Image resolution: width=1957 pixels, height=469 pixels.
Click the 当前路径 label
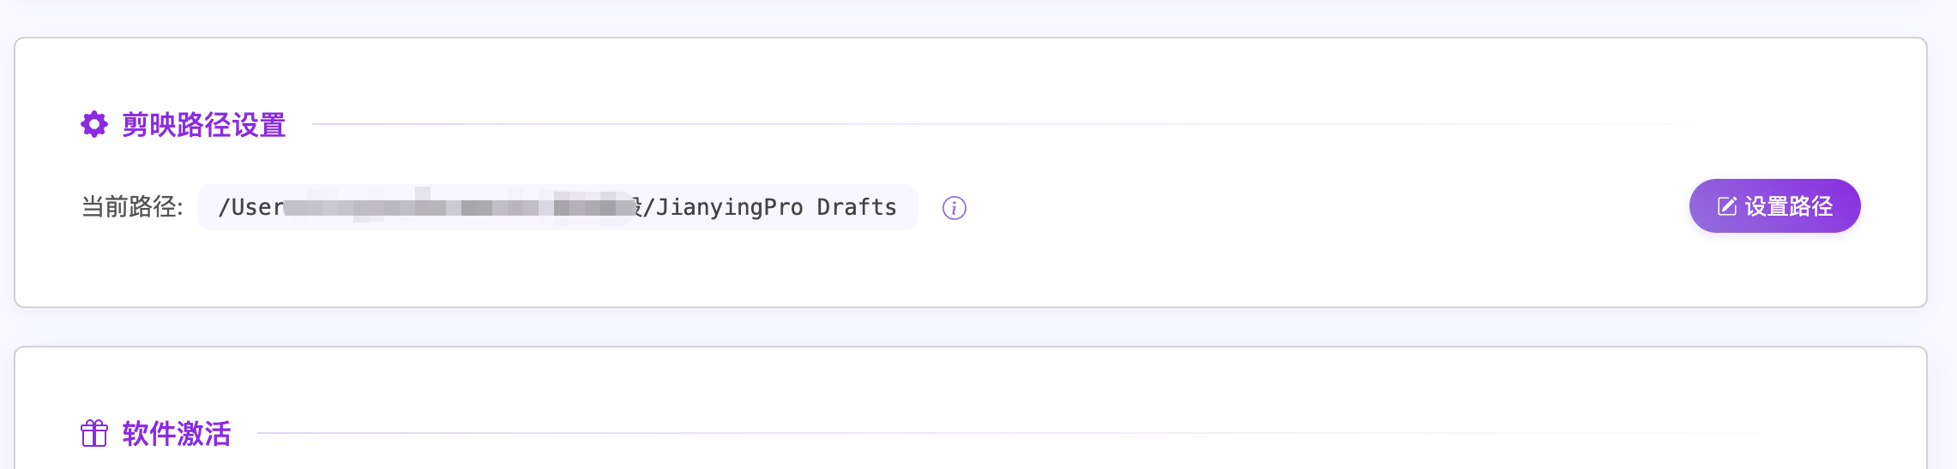[x=131, y=207]
